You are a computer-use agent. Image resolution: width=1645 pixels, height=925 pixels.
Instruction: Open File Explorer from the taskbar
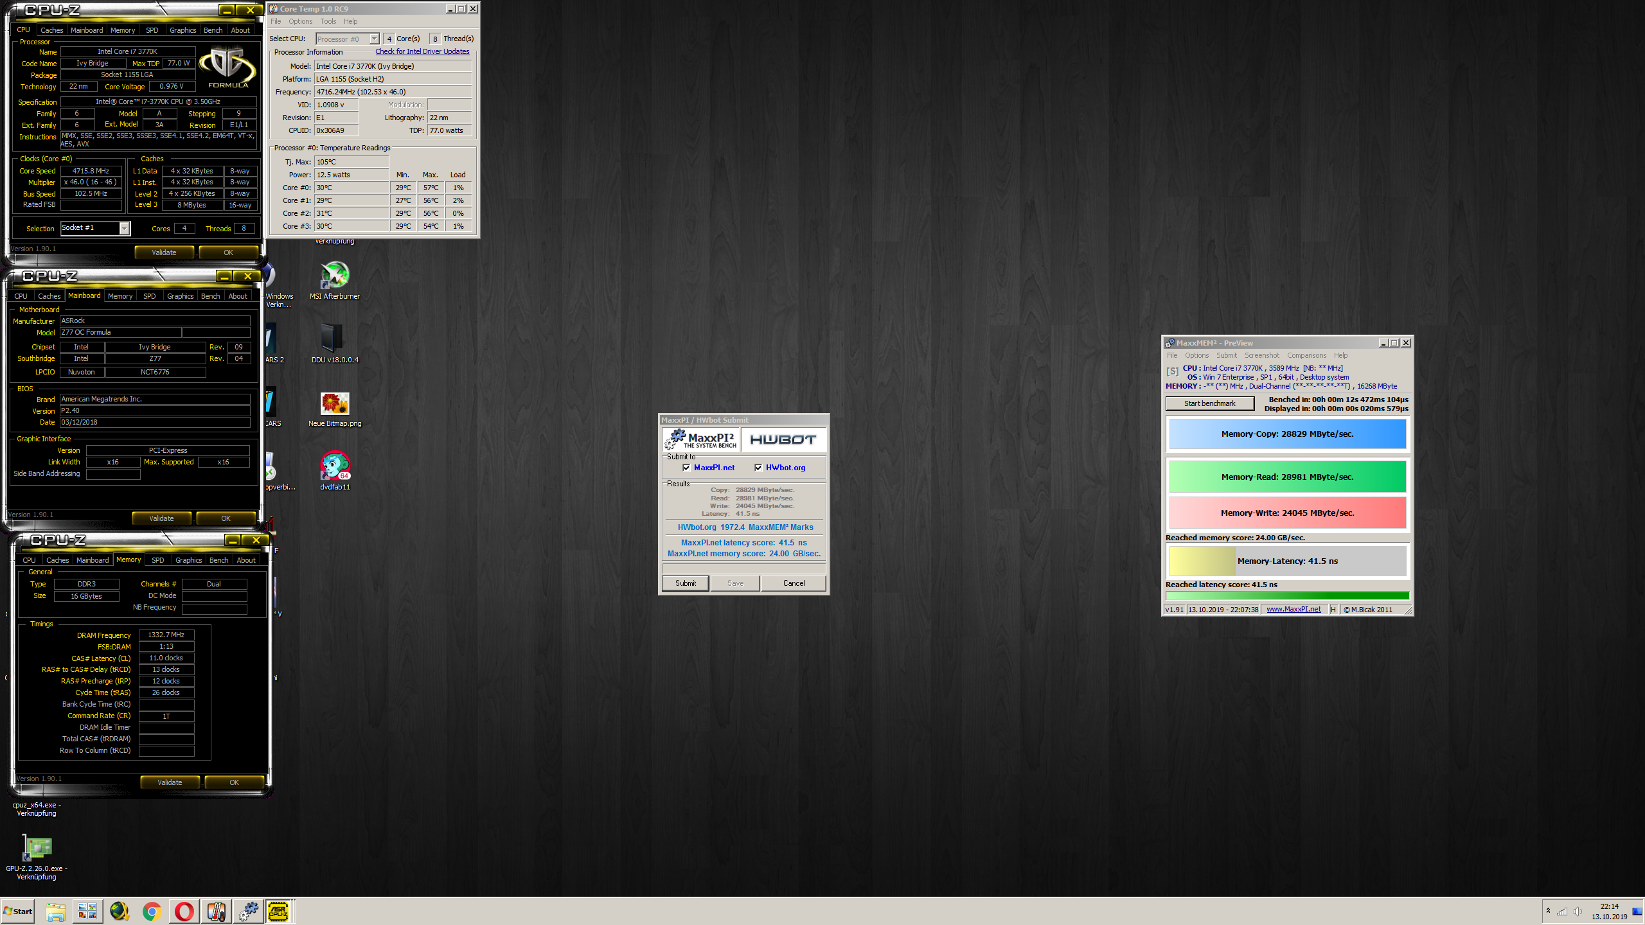tap(55, 911)
